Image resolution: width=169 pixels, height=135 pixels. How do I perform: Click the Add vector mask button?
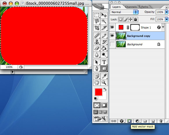129,121
